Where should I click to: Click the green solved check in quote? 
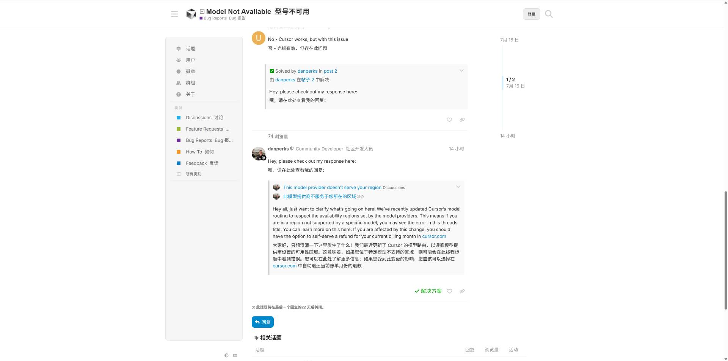271,71
